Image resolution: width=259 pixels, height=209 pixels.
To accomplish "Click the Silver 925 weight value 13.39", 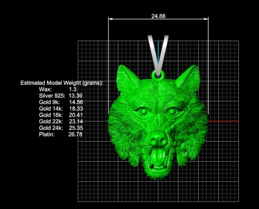I will click(x=76, y=96).
